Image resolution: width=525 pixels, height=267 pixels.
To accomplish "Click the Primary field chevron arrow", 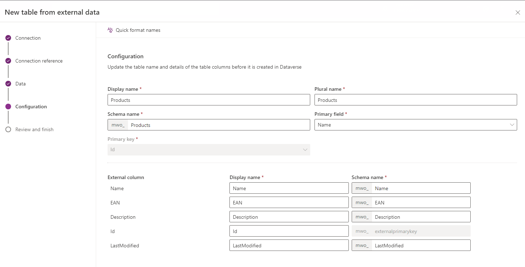I will tap(512, 125).
